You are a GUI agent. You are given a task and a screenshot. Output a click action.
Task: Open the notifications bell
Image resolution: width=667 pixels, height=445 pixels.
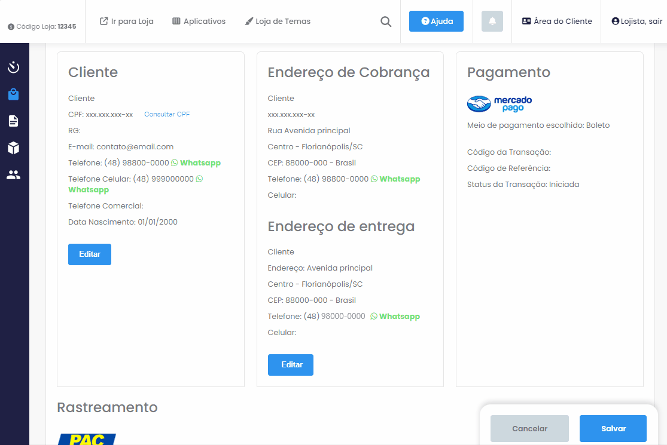(x=492, y=22)
